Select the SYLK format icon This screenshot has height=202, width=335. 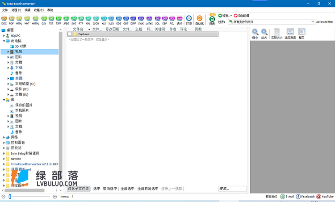point(141,20)
